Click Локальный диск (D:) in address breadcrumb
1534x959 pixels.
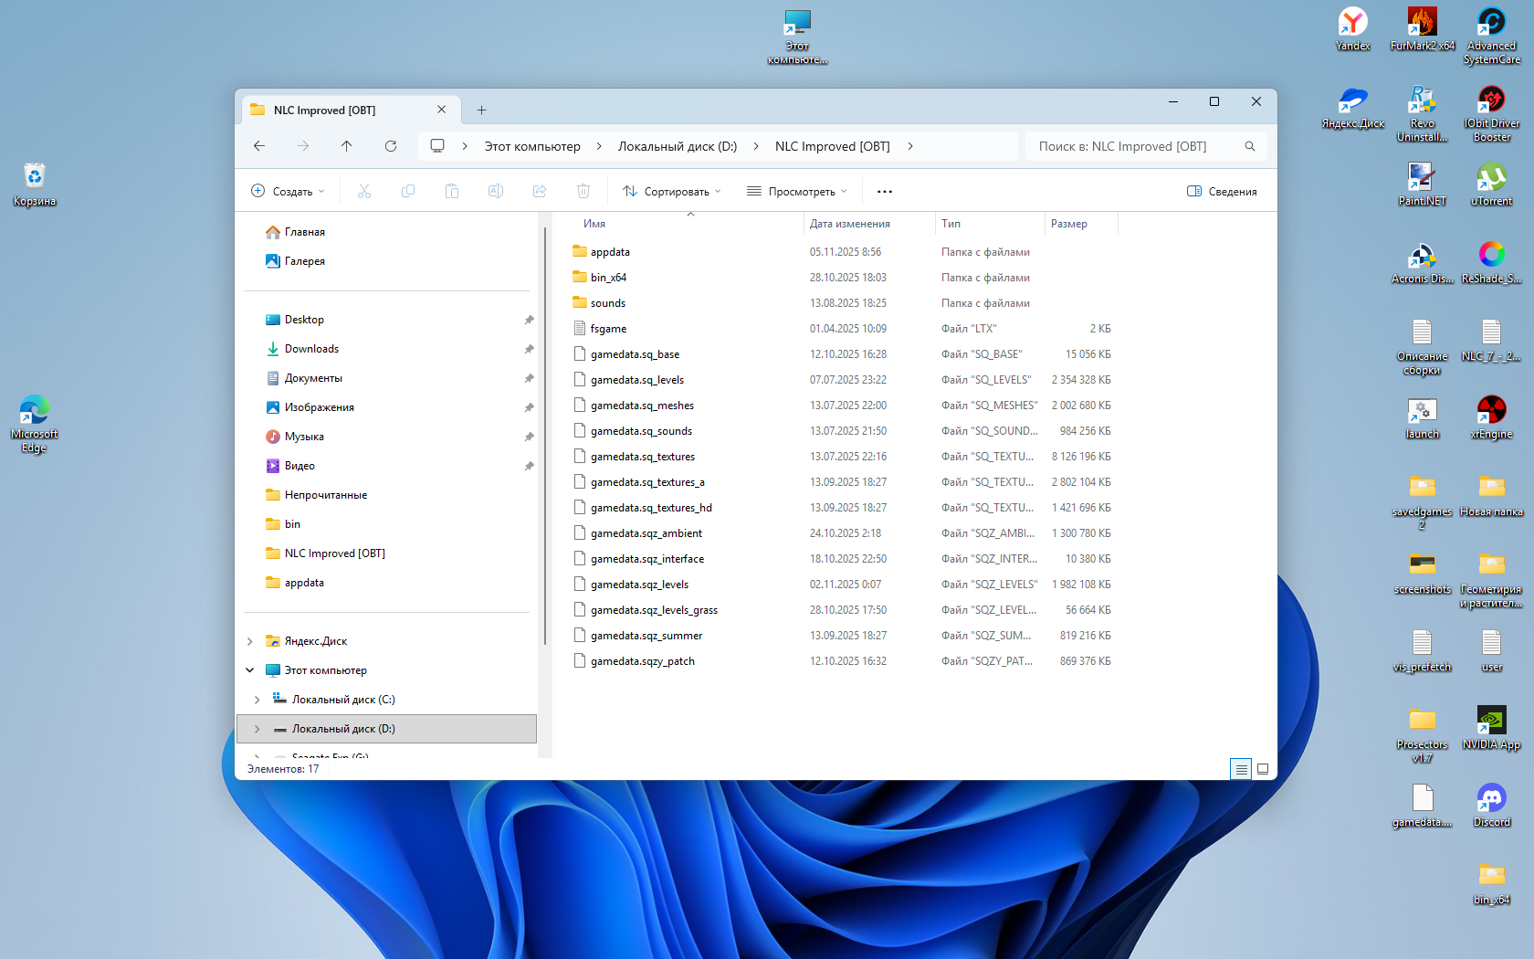(677, 146)
